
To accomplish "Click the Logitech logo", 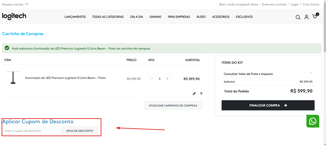I will (14, 16).
